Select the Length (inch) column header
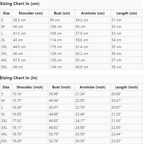Viewport: 143px width, 144px height. [127, 87]
